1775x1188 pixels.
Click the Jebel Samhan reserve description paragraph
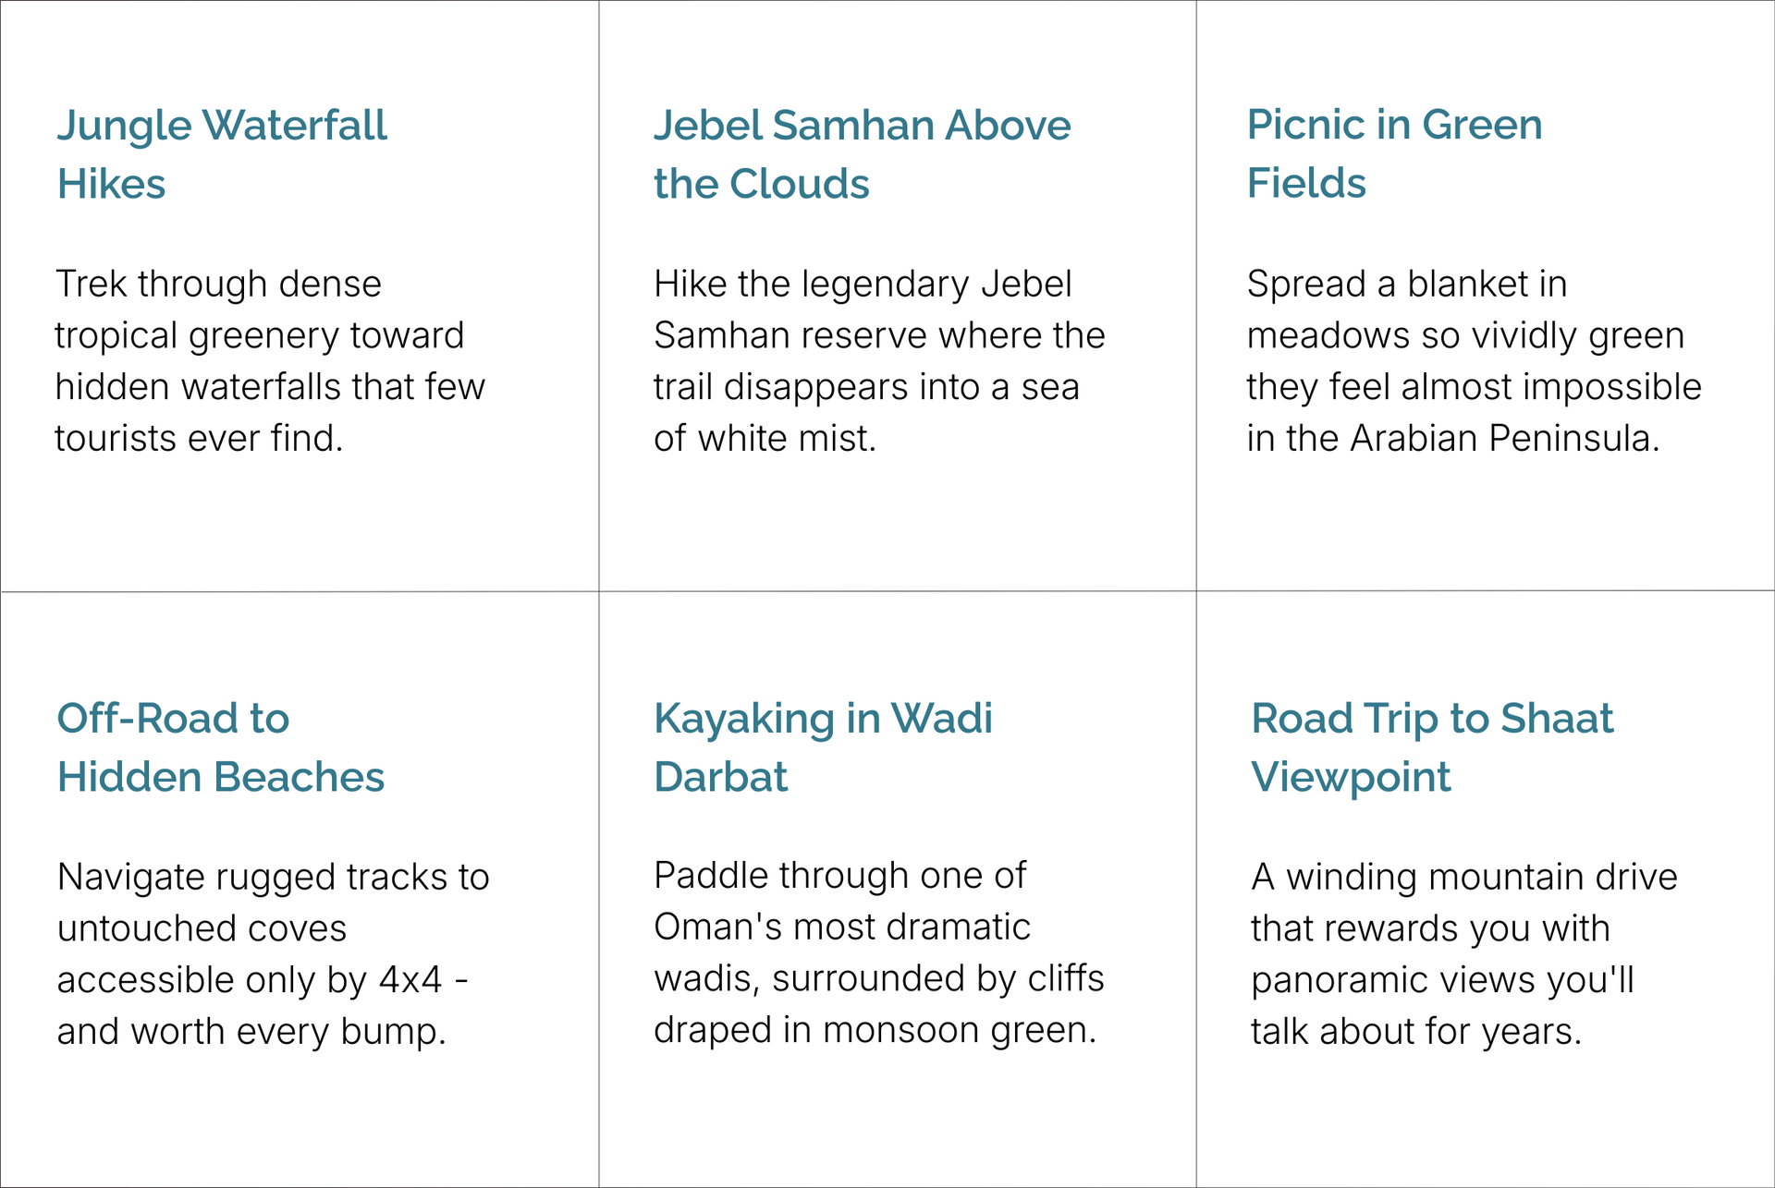pos(878,361)
